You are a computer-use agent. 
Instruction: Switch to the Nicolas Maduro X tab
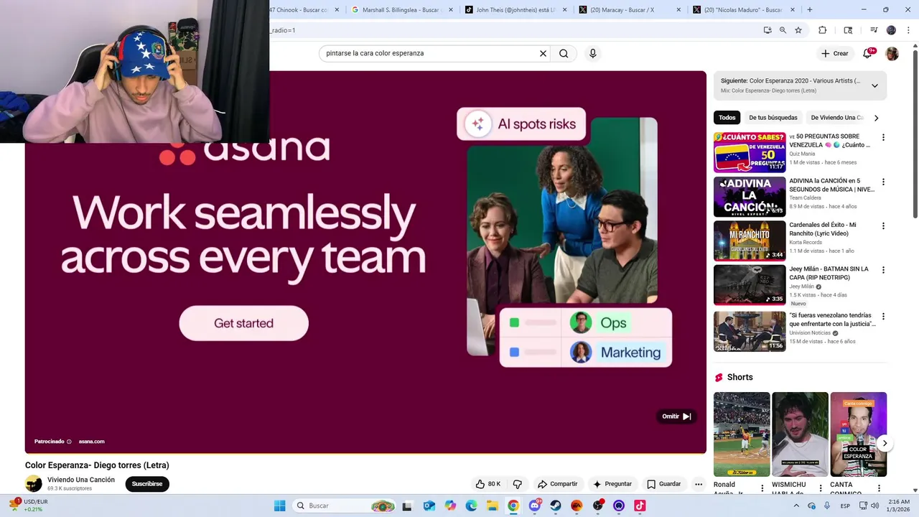click(744, 10)
